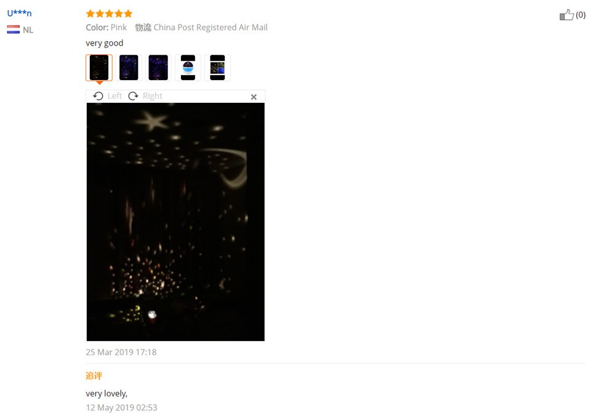This screenshot has height=413, width=591.
Task: Click the 25 Mar 2019 review date
Action: click(x=121, y=352)
